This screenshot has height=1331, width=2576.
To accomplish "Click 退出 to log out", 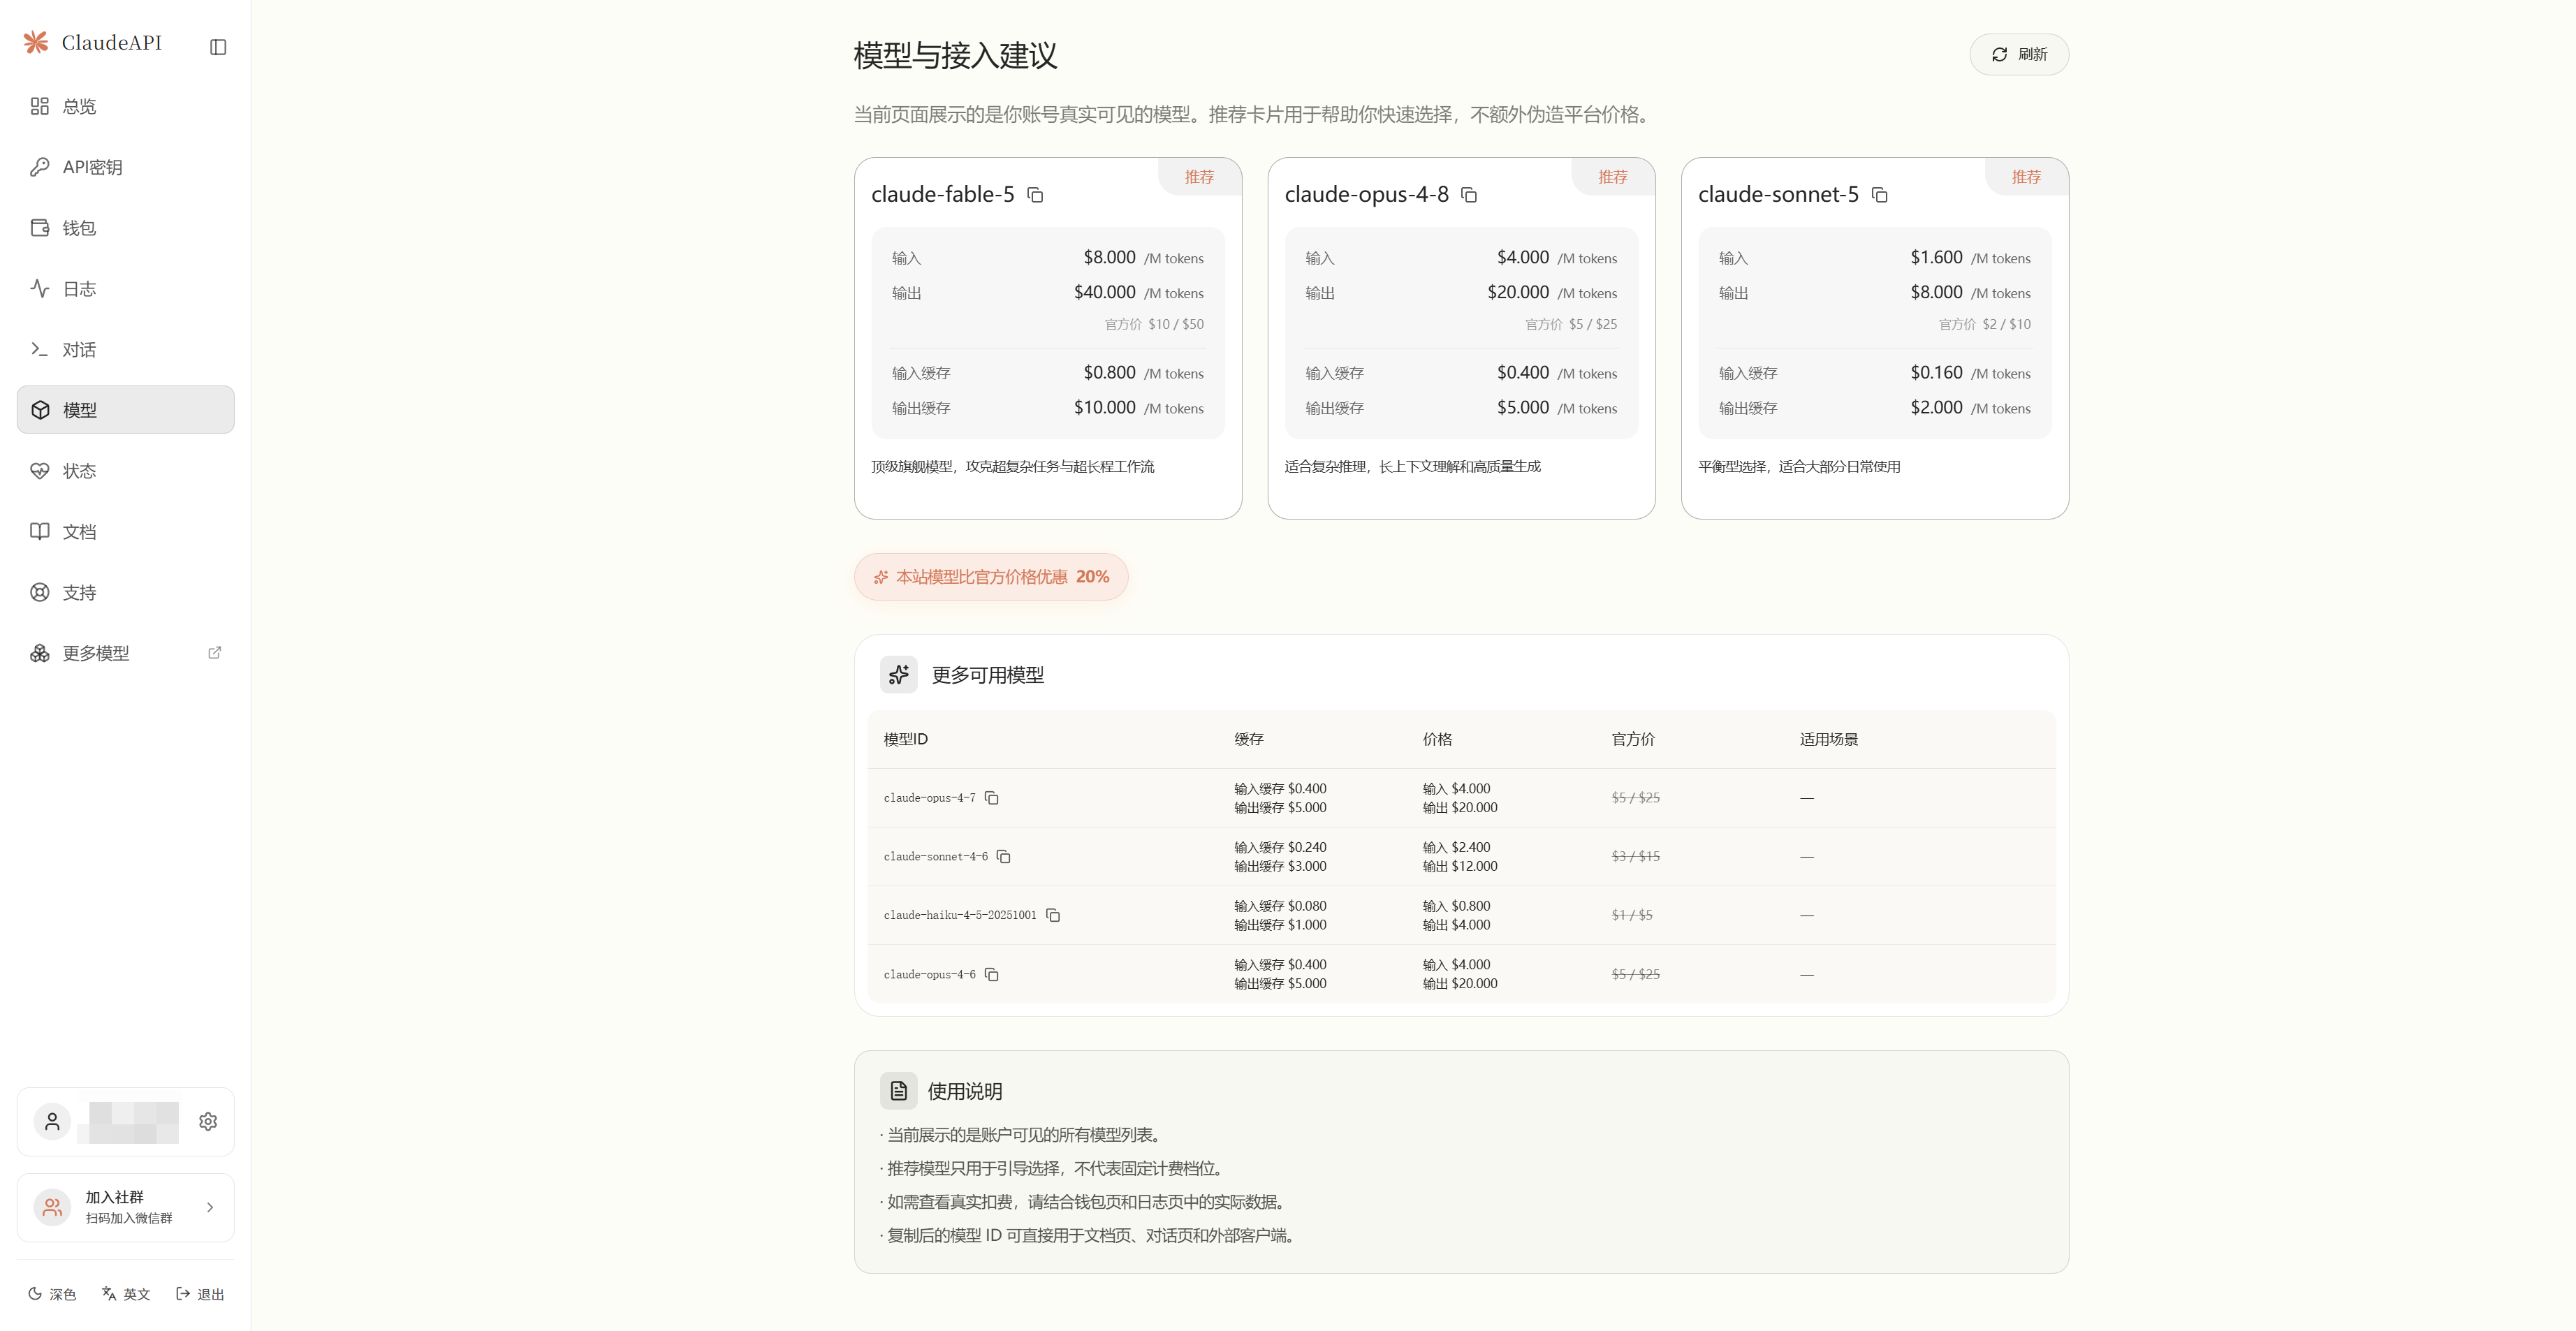I will click(x=200, y=1295).
